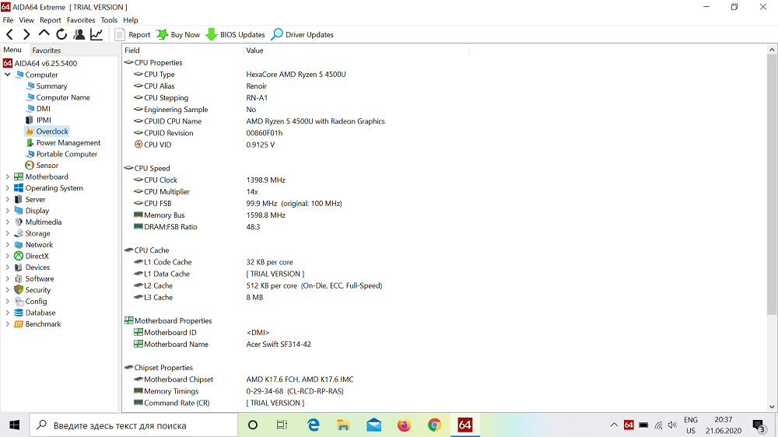Expand the Operating System tree node
The height and width of the screenshot is (437, 778).
(x=8, y=188)
